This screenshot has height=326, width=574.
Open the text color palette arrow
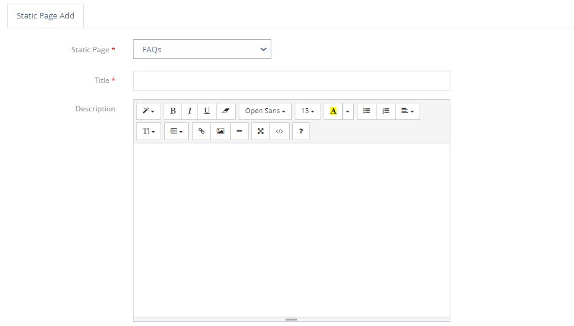(348, 111)
